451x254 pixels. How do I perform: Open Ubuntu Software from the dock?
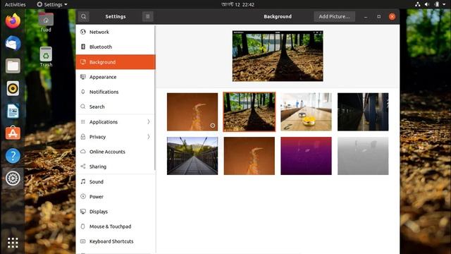pos(13,133)
